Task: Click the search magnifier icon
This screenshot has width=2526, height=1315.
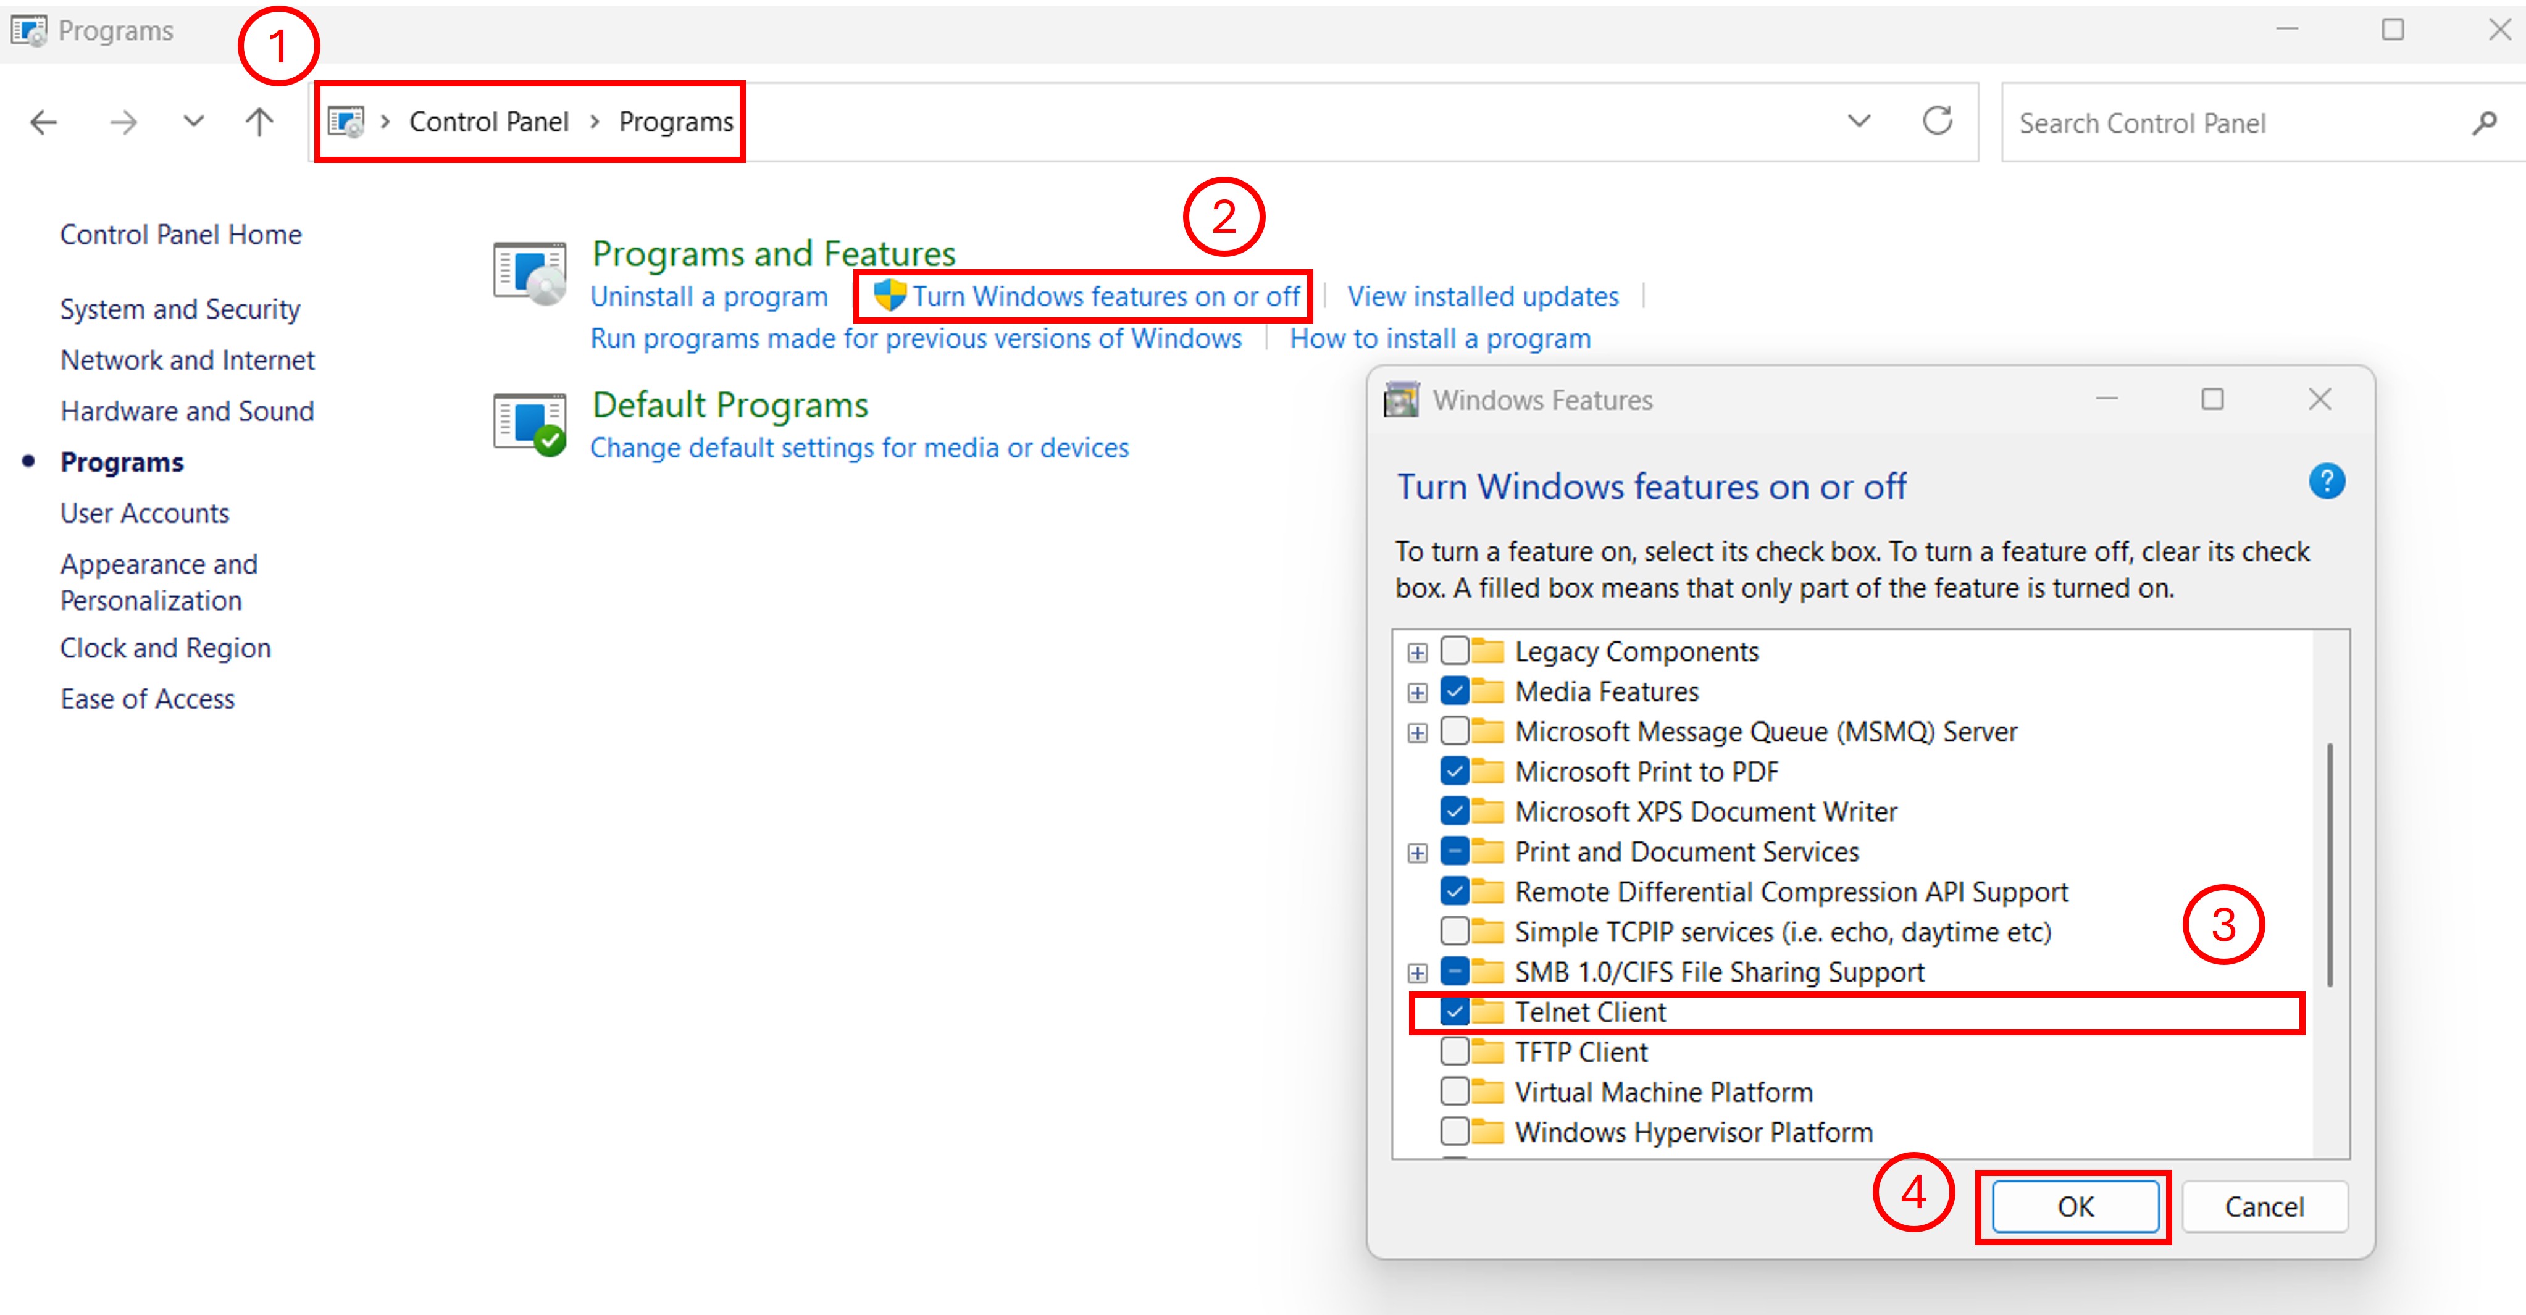Action: pos(2484,123)
